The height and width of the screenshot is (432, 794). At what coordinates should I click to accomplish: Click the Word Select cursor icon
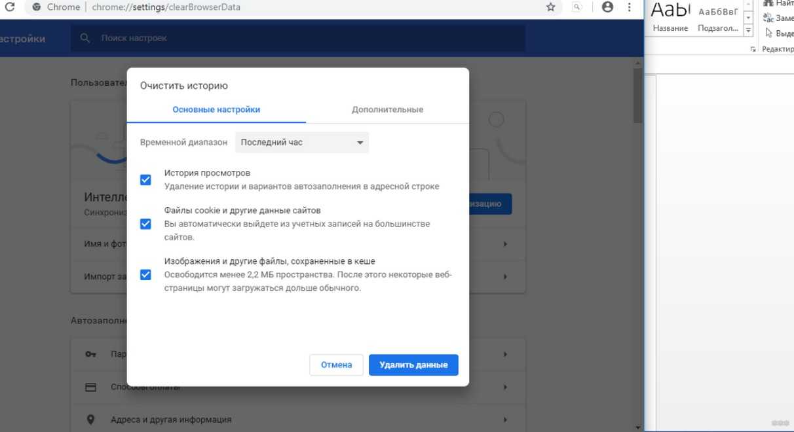pos(769,33)
